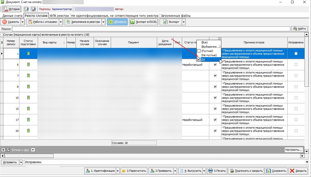Click the red X document icon in toolbar
This screenshot has width=311, height=177.
33,9
